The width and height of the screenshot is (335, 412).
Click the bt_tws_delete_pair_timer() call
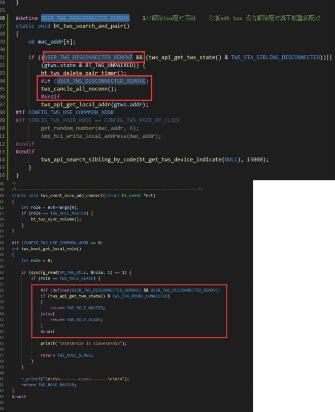[x=83, y=73]
